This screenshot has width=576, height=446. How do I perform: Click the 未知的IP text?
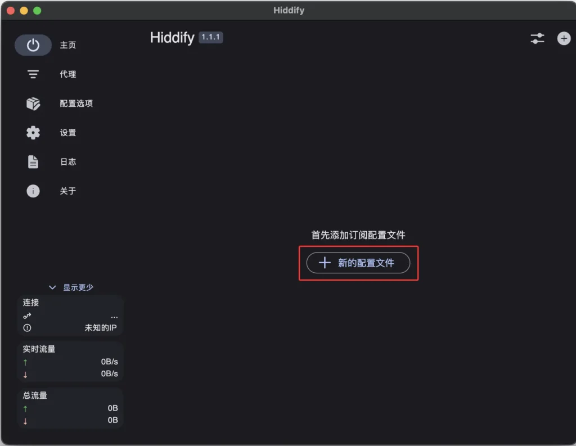click(x=101, y=328)
